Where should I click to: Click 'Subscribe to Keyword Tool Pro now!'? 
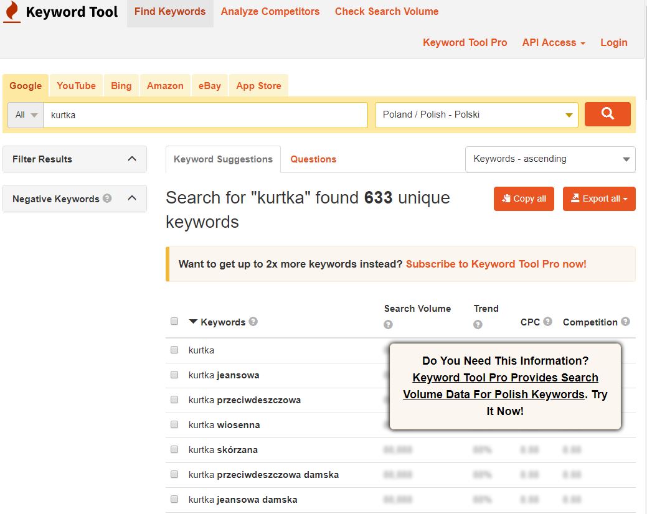(x=496, y=264)
